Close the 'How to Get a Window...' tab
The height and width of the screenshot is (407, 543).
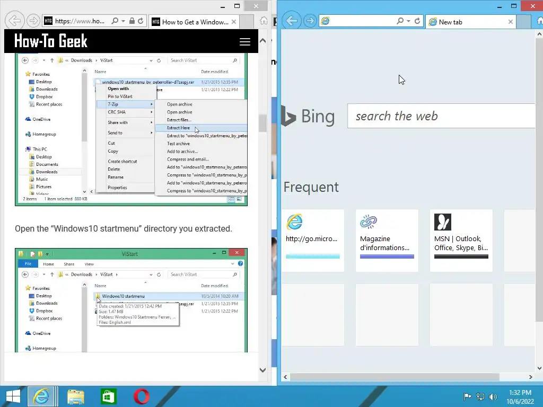(234, 22)
